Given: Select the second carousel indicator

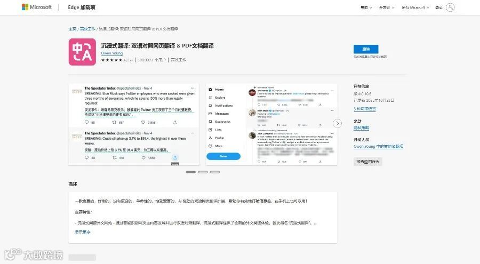Looking at the screenshot, I should tap(203, 172).
